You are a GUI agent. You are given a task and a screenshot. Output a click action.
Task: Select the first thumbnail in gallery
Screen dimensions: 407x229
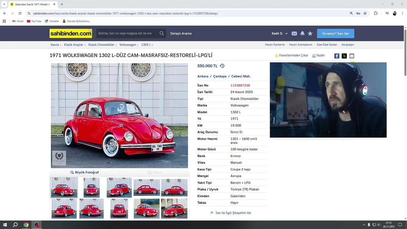[x=64, y=188]
